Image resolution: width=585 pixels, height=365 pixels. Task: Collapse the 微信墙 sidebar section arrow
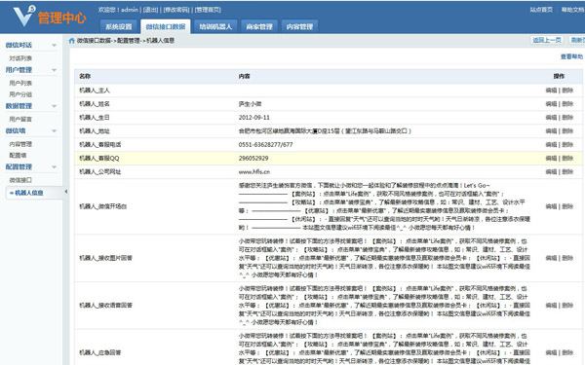(54, 130)
